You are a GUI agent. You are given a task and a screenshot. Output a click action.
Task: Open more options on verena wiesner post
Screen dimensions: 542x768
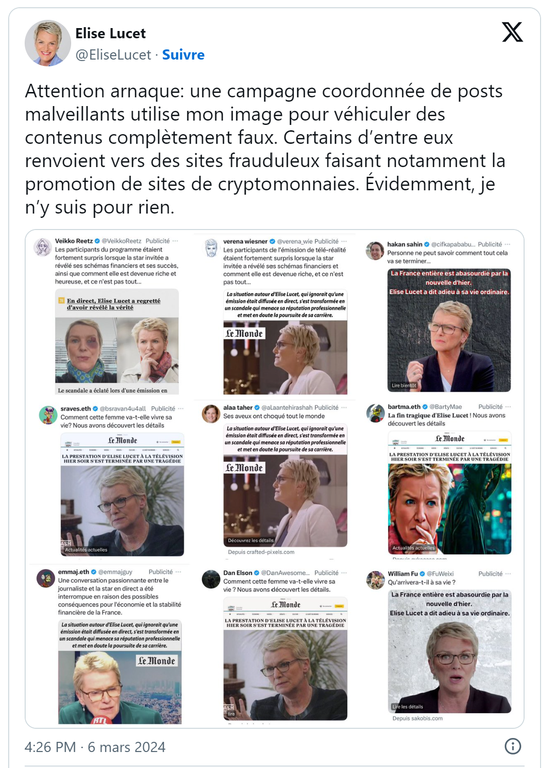[344, 241]
